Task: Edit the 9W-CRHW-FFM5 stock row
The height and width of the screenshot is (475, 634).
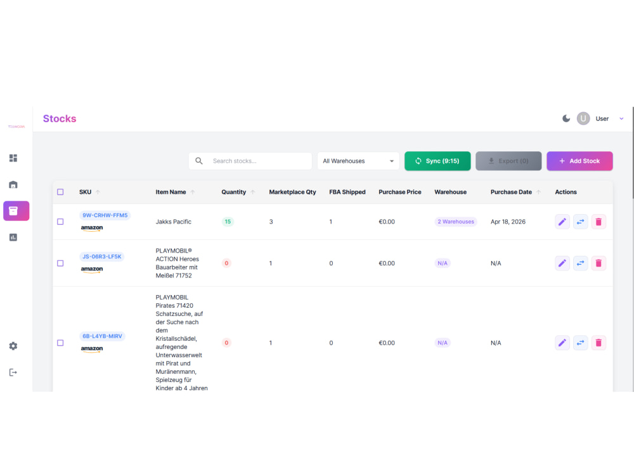Action: [x=562, y=222]
